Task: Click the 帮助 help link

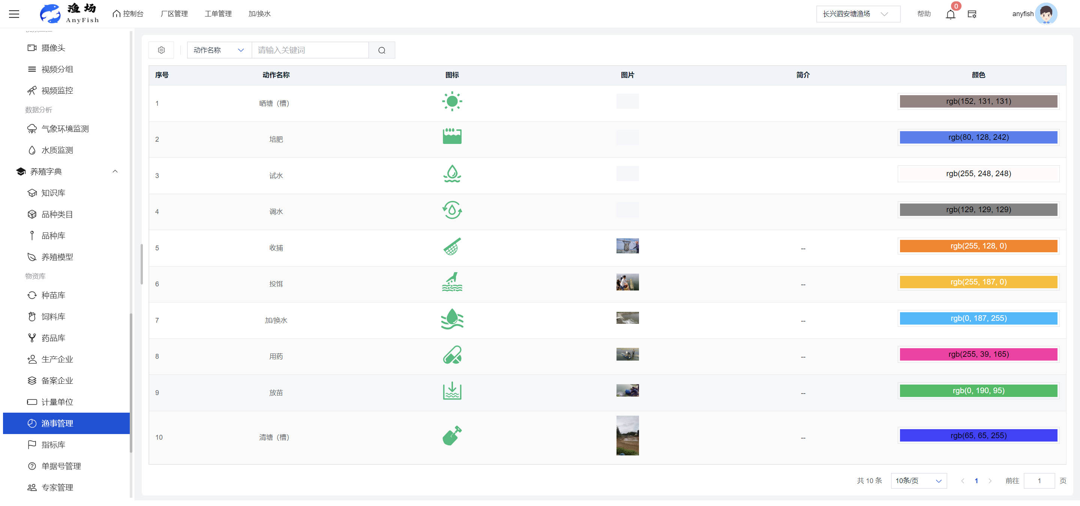Action: pos(924,14)
